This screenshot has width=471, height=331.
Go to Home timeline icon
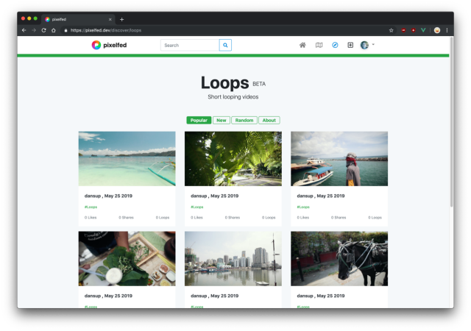coord(302,45)
